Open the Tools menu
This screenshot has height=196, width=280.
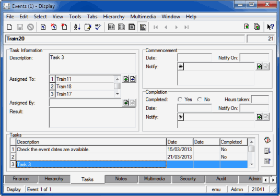(x=75, y=17)
